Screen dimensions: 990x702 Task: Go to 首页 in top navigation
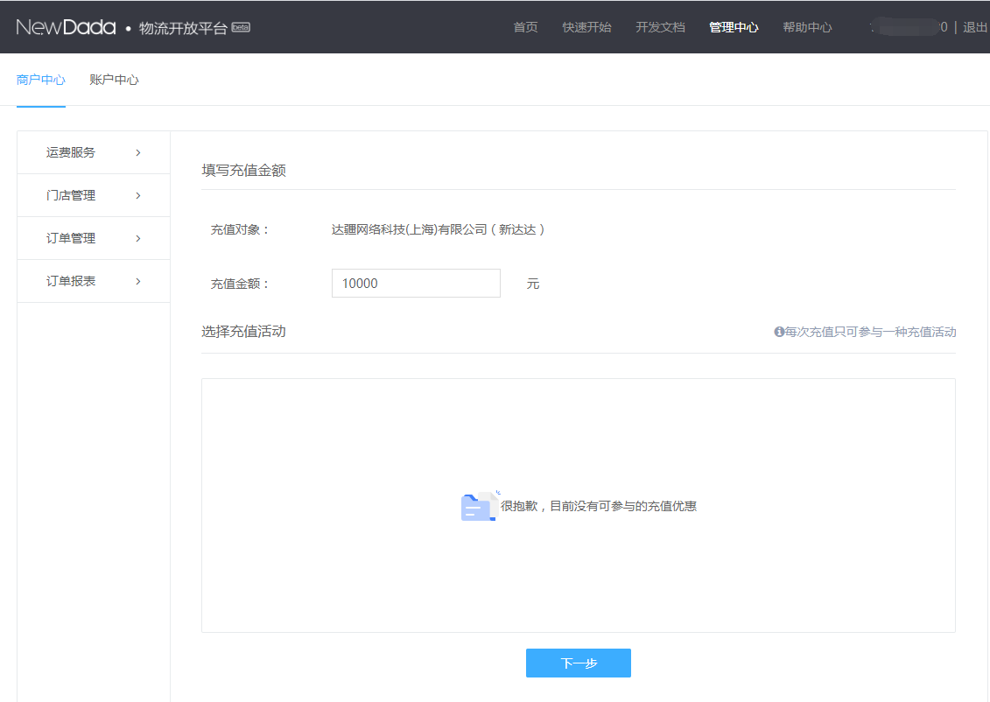pyautogui.click(x=525, y=27)
